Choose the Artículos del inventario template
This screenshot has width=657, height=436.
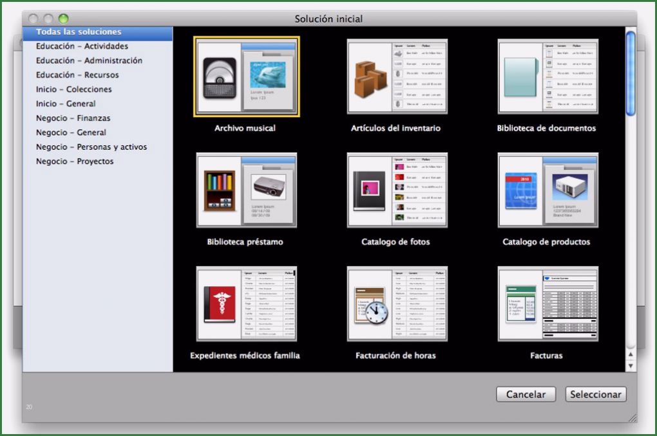[397, 77]
